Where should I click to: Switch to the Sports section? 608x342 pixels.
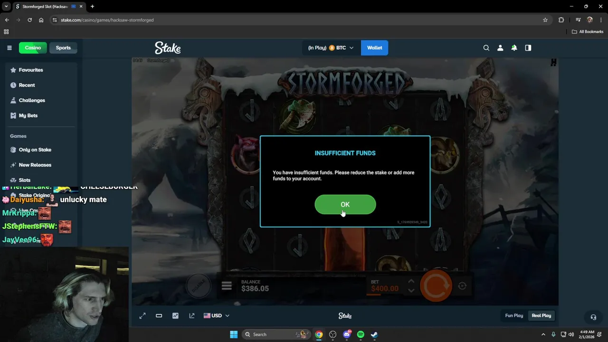point(63,47)
